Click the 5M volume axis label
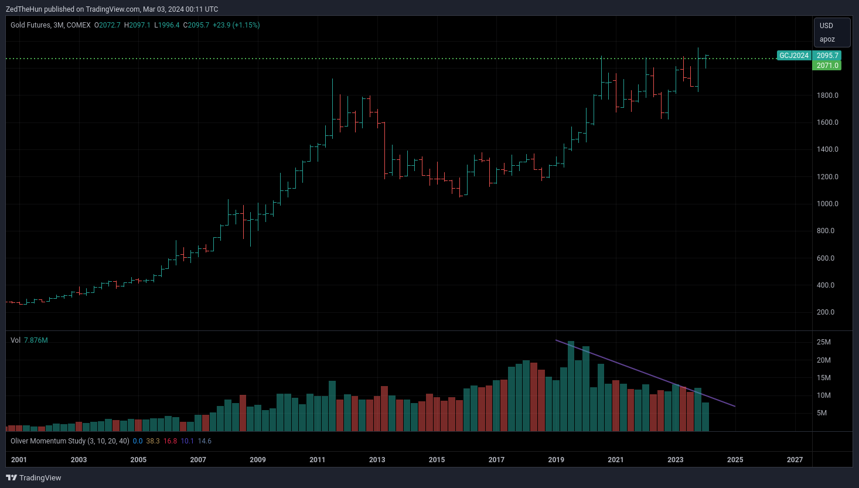 tap(822, 413)
